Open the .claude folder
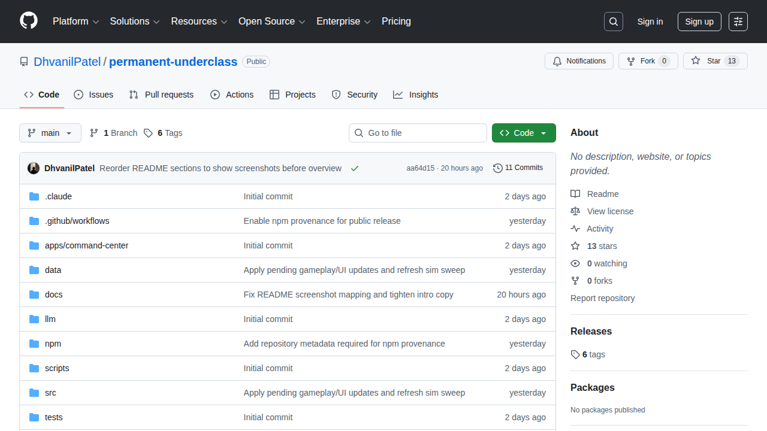This screenshot has width=767, height=431. point(58,196)
